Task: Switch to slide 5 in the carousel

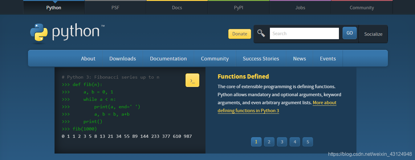Action: point(308,142)
